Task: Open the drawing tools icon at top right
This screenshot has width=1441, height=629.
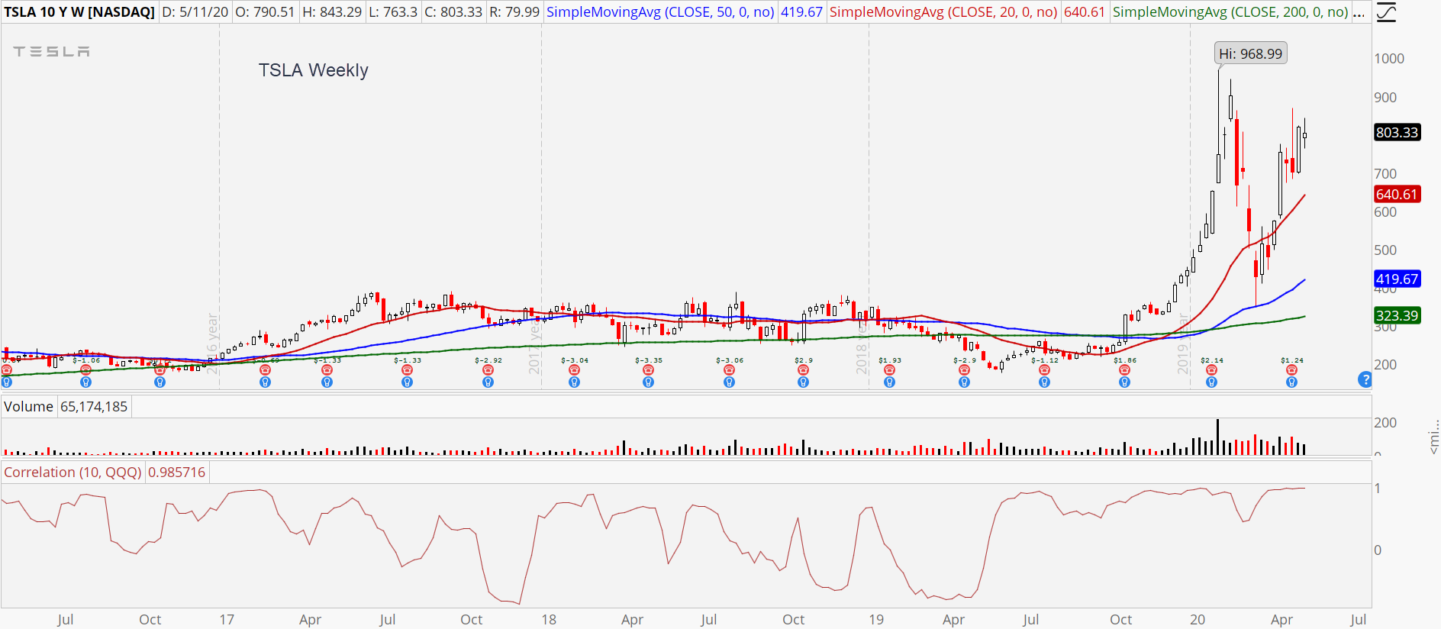Action: pos(1386,12)
